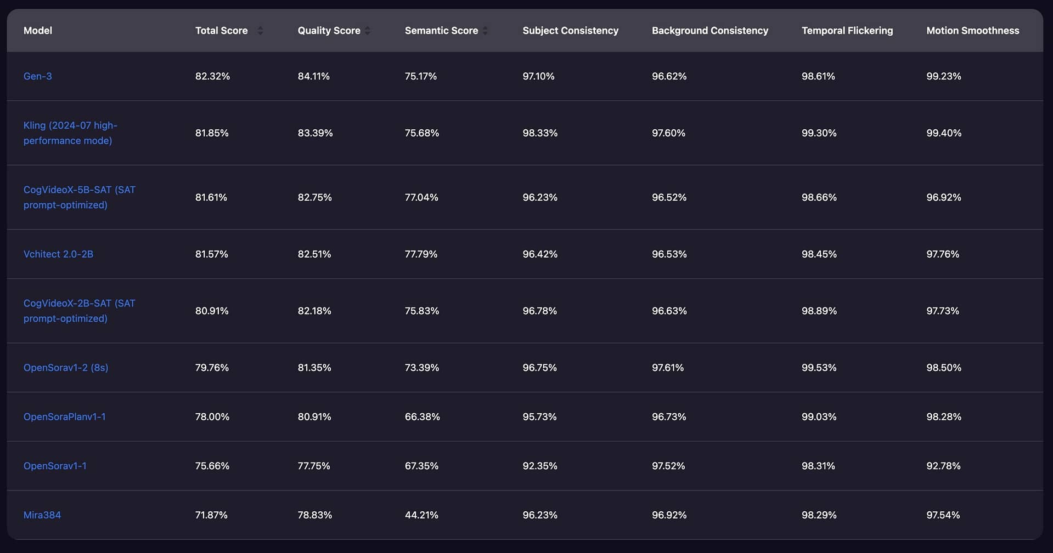Select OpenSorav1-1 motion smoothness 92.78%
The height and width of the screenshot is (553, 1053).
tap(944, 466)
